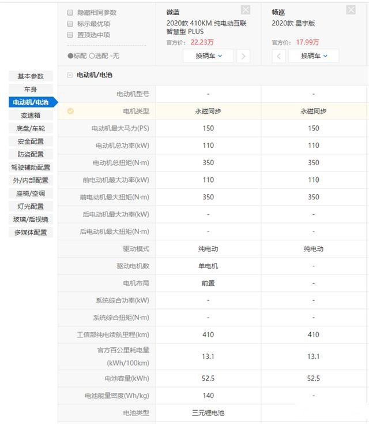The image size is (369, 424).
Task: Click 三元锂电池 battery type value
Action: pyautogui.click(x=208, y=413)
